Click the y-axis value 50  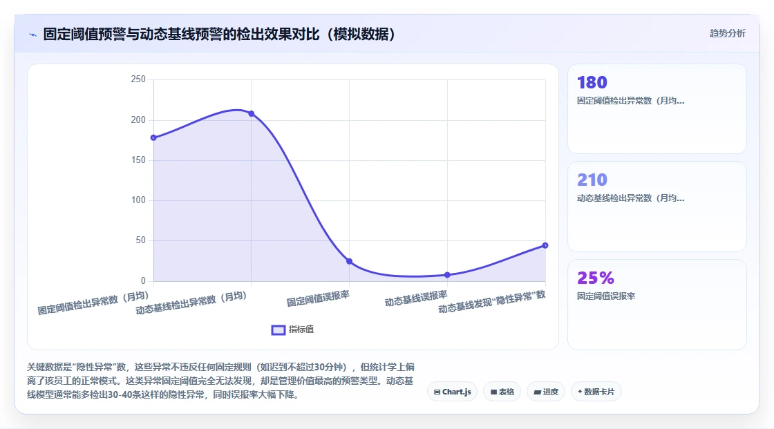coord(140,240)
